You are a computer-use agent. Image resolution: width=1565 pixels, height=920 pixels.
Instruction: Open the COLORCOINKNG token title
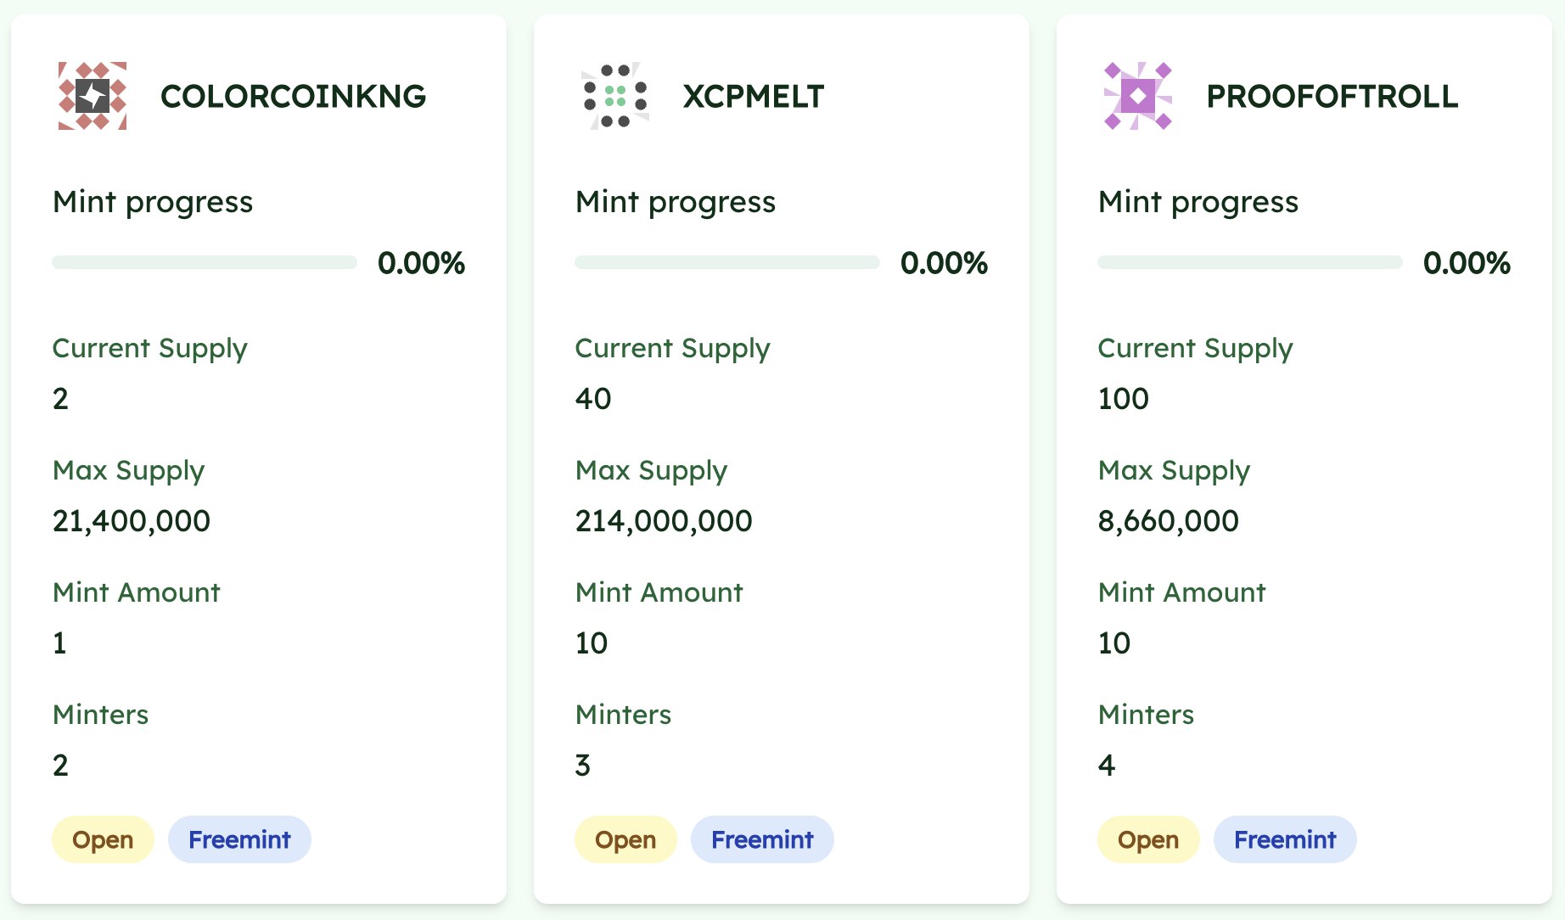click(293, 96)
